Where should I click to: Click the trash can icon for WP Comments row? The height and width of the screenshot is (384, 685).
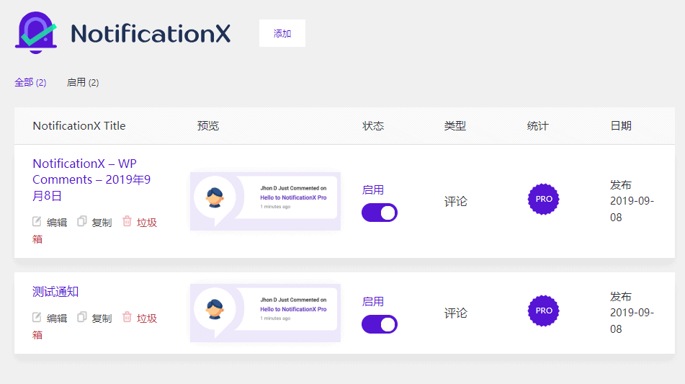[x=127, y=221]
